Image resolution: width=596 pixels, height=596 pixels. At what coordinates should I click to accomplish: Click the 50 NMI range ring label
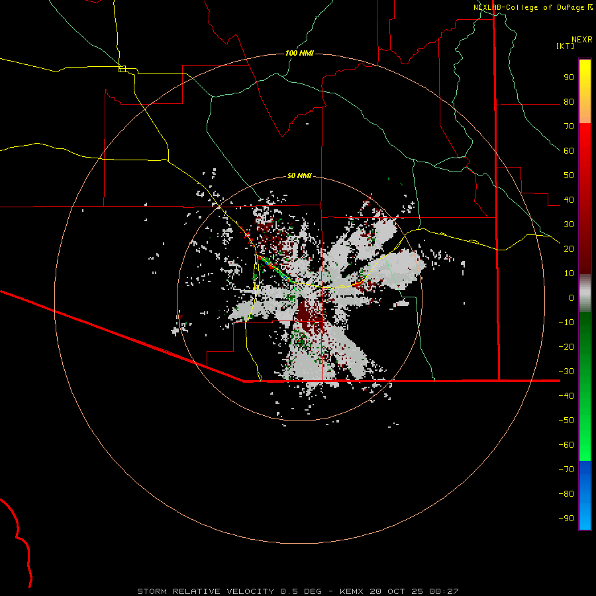[299, 175]
